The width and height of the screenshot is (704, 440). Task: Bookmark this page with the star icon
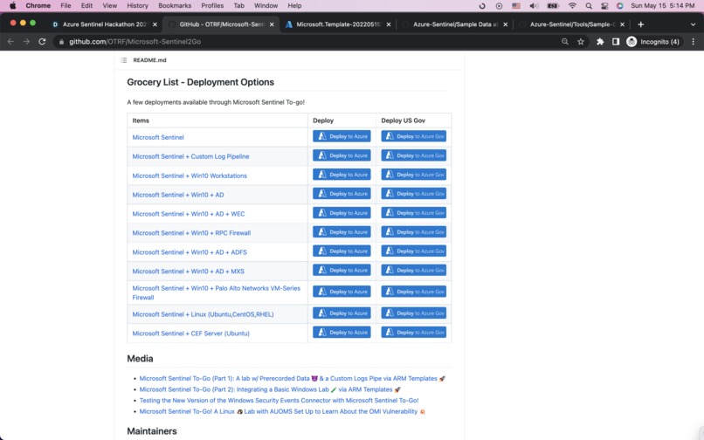(x=581, y=42)
